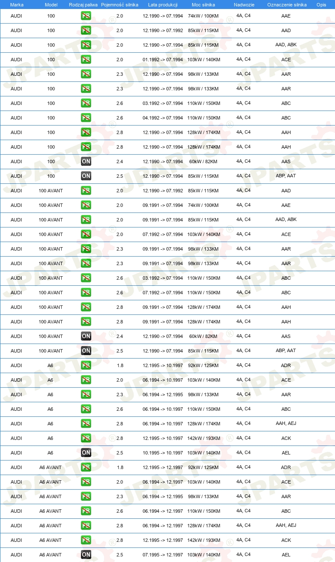
Task: Click '100 AVANT' model in AAS row
Action: pos(51,336)
